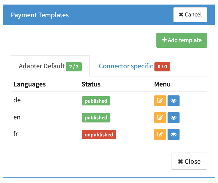
Task: Click the red 0 / 0 count badge
Action: 162,67
